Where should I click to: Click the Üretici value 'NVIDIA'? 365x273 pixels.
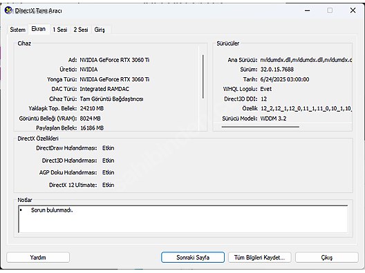(88, 70)
